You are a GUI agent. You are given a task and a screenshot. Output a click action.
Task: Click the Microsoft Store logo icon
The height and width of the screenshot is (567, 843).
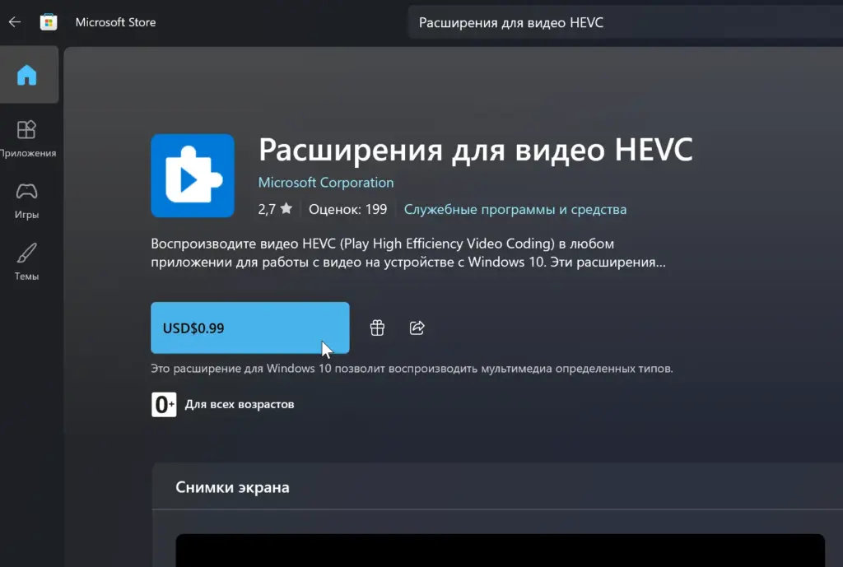49,22
